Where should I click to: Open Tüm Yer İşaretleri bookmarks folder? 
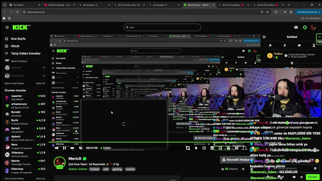point(311,18)
